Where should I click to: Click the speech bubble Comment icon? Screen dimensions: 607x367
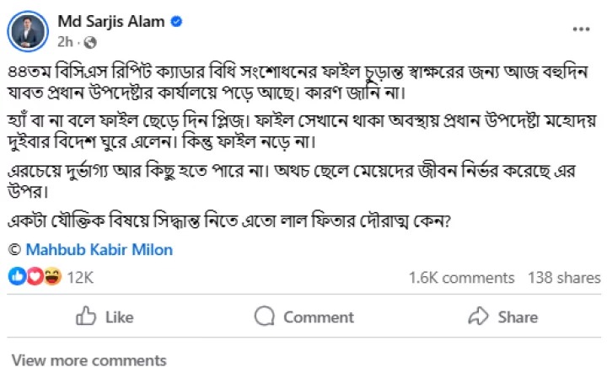pos(264,316)
